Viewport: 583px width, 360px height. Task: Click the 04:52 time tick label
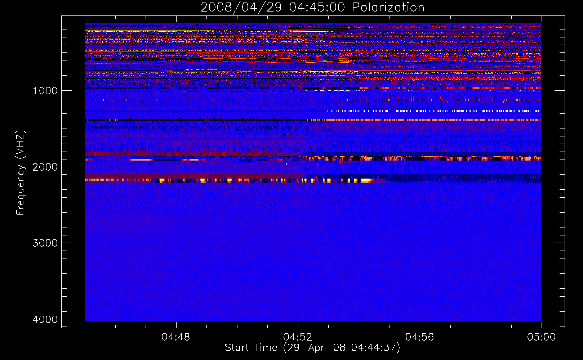coord(298,337)
